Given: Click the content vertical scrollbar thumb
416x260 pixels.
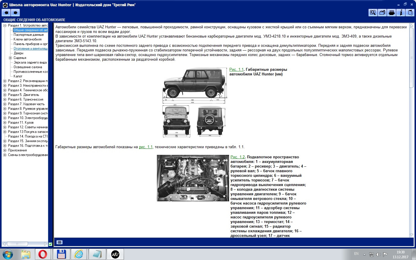Looking at the screenshot, I should point(412,58).
